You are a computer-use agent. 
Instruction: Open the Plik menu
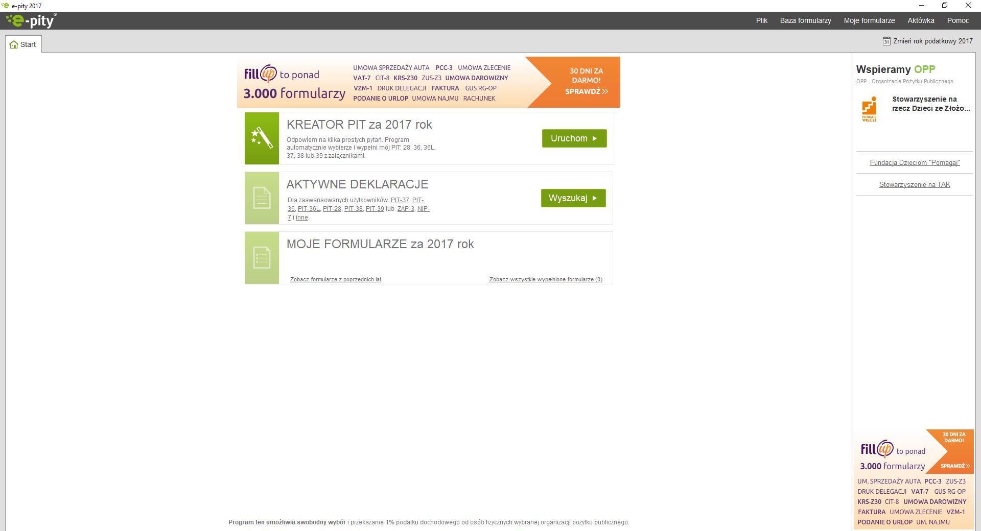coord(761,20)
